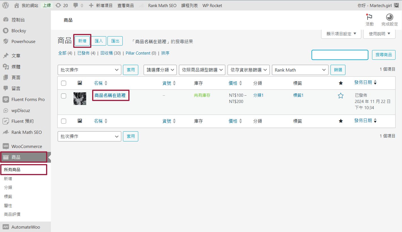Click the WordPress logo icon
The width and height of the screenshot is (402, 232).
tap(6, 5)
